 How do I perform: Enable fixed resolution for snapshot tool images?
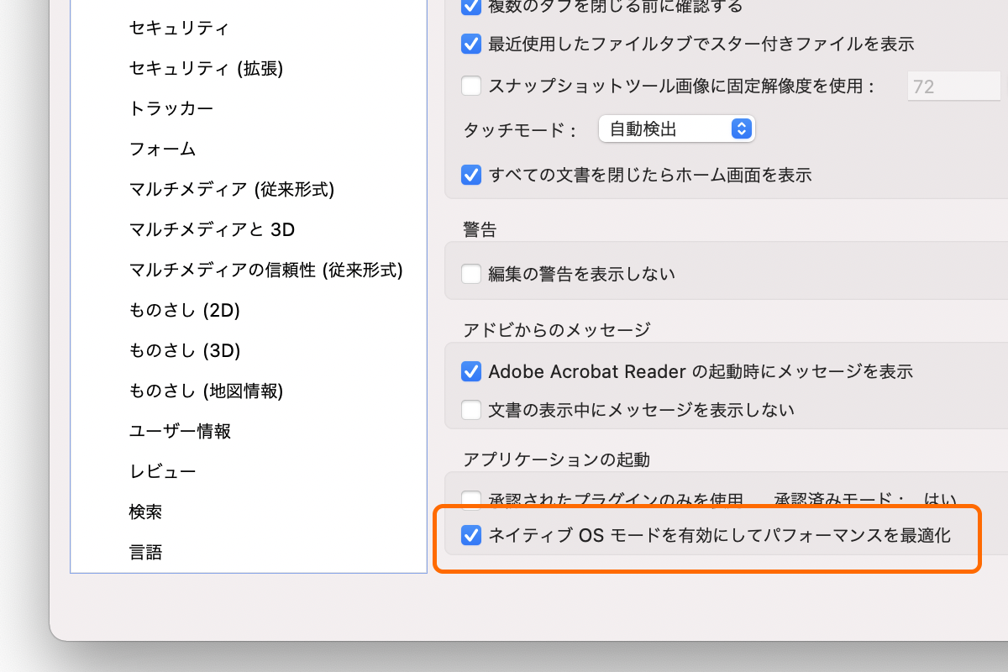point(471,86)
